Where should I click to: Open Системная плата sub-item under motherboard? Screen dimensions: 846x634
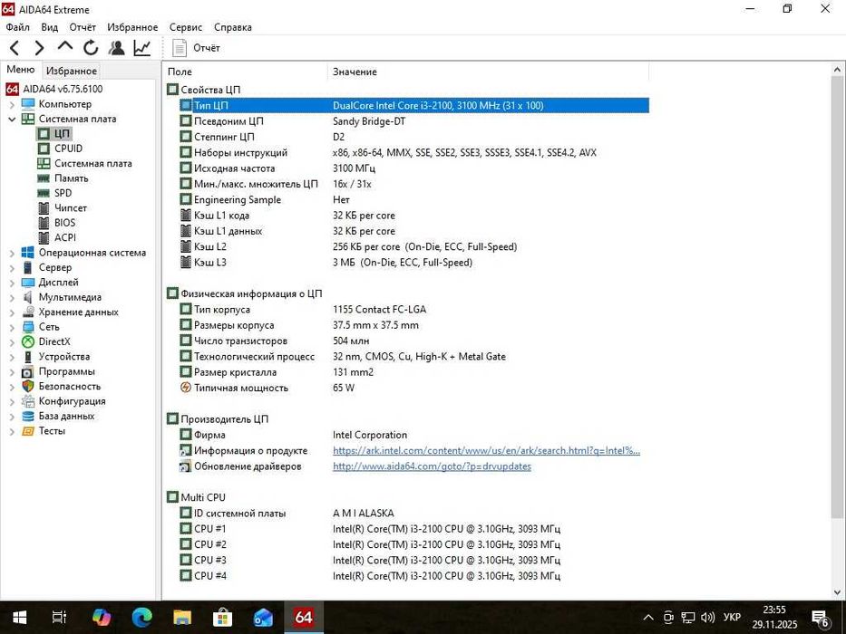click(x=92, y=163)
